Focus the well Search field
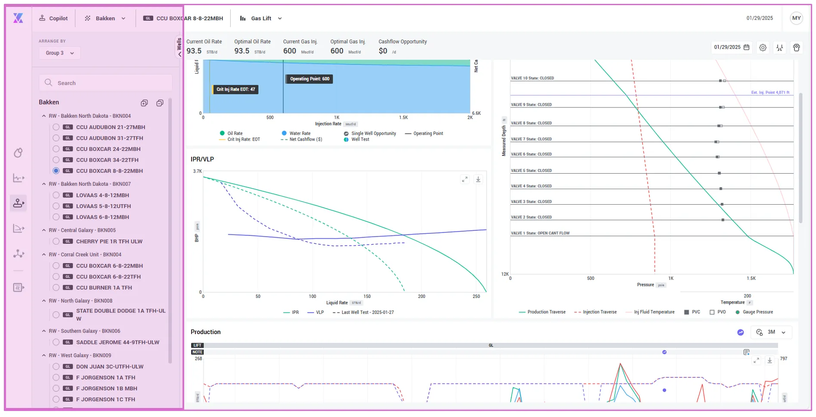The image size is (816, 417). [x=106, y=83]
